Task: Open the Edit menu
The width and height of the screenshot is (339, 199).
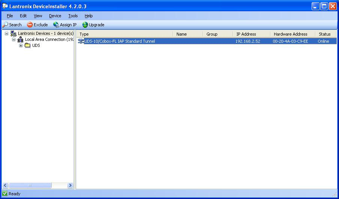Action: 23,16
